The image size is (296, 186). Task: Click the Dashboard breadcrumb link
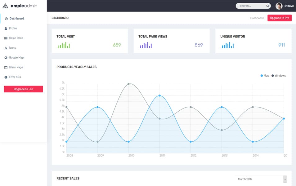257,18
